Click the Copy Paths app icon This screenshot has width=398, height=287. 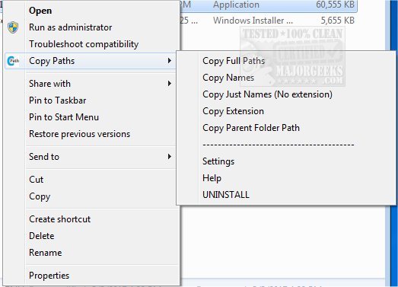(x=13, y=61)
